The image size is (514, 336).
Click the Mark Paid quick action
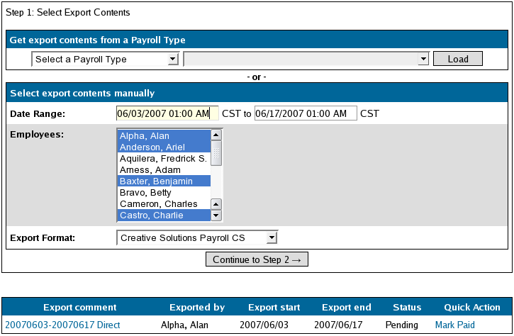pos(454,325)
